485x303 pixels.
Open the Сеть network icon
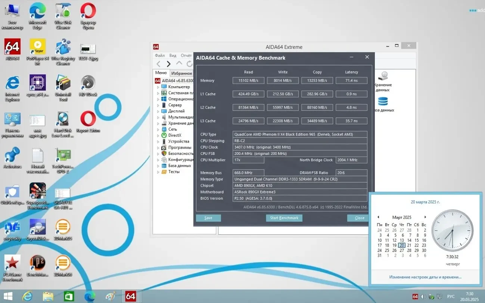pos(164,129)
